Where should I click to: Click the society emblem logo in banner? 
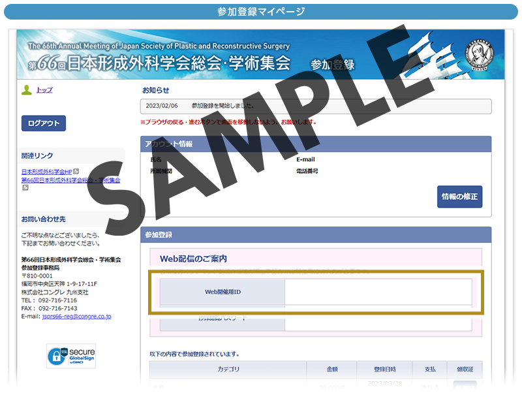click(480, 55)
